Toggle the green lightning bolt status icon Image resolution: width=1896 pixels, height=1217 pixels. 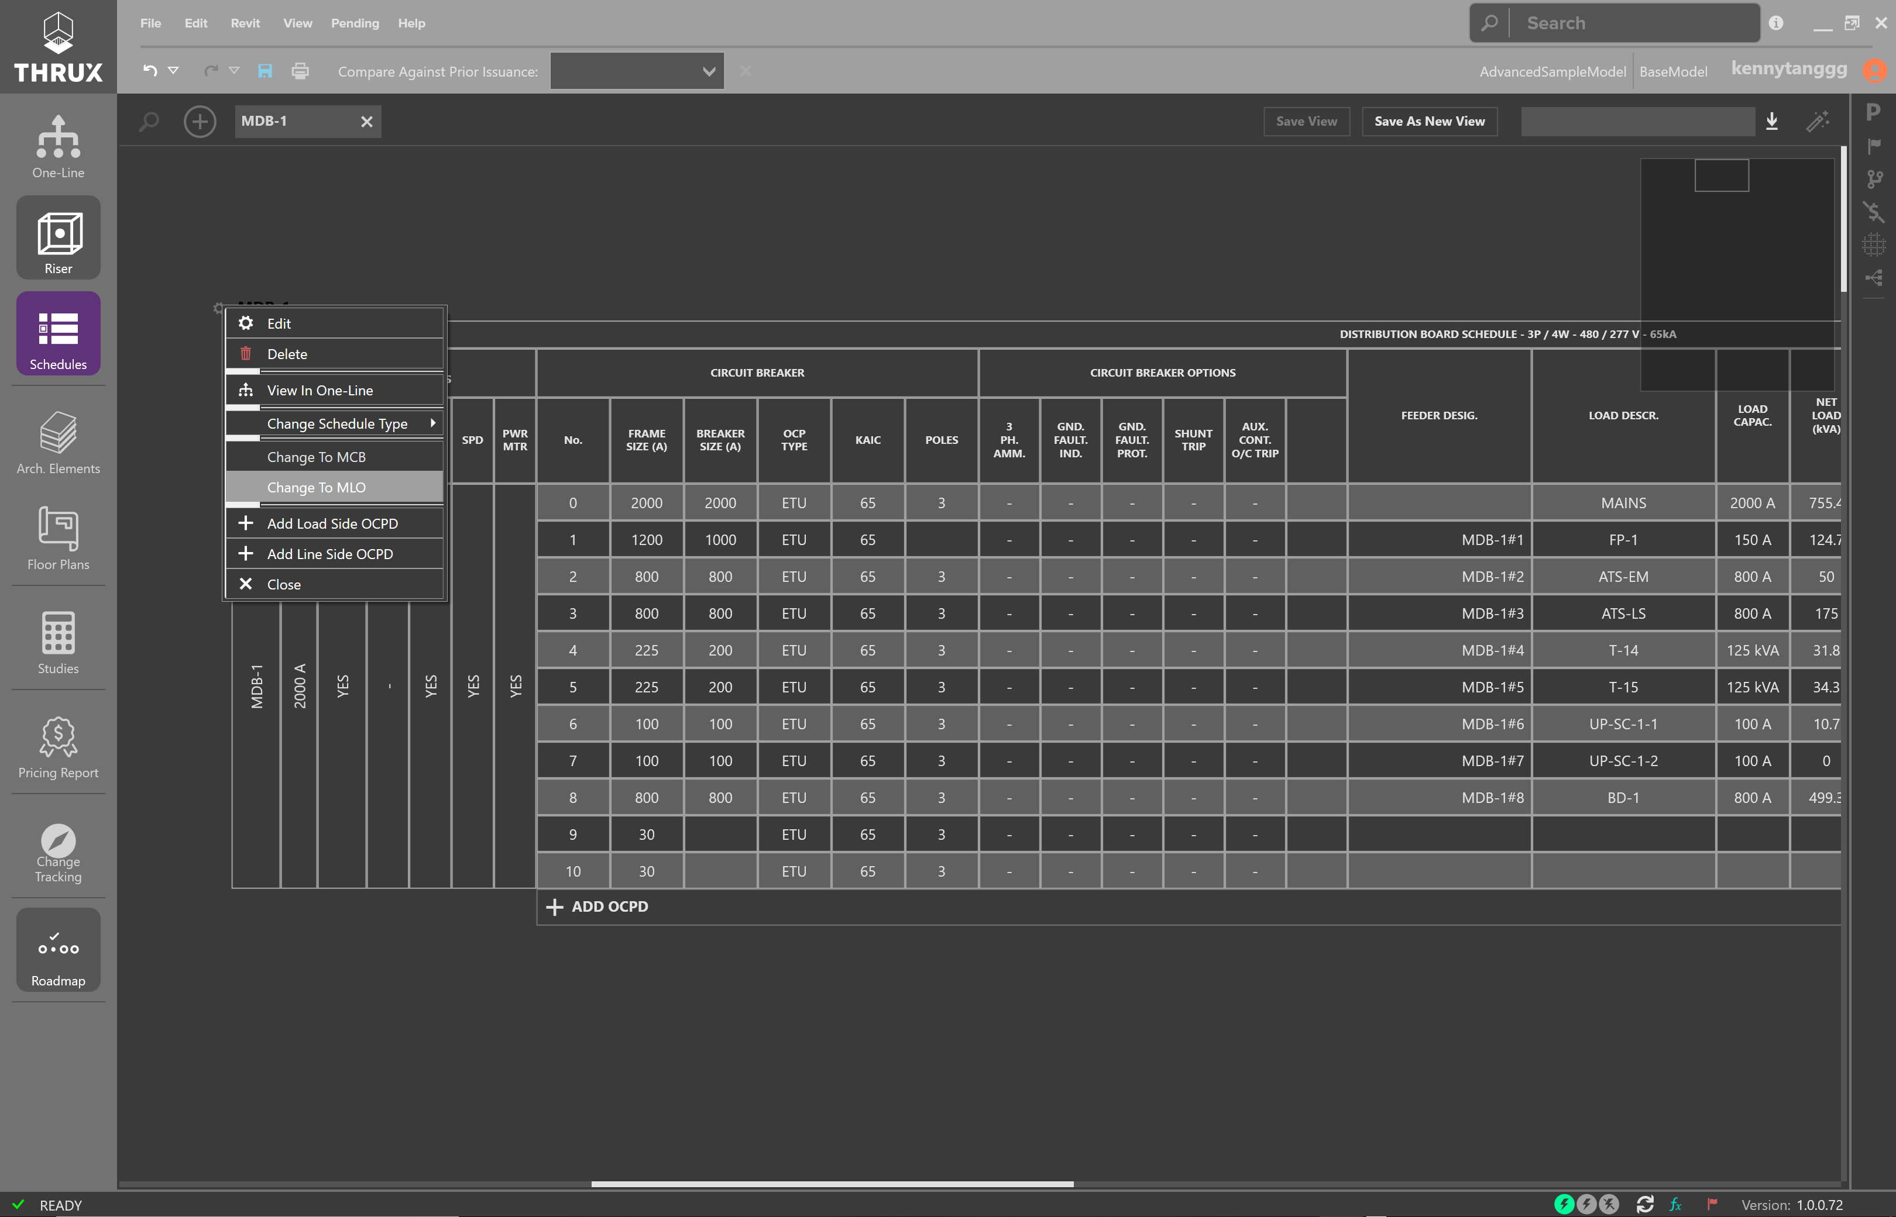[1563, 1204]
